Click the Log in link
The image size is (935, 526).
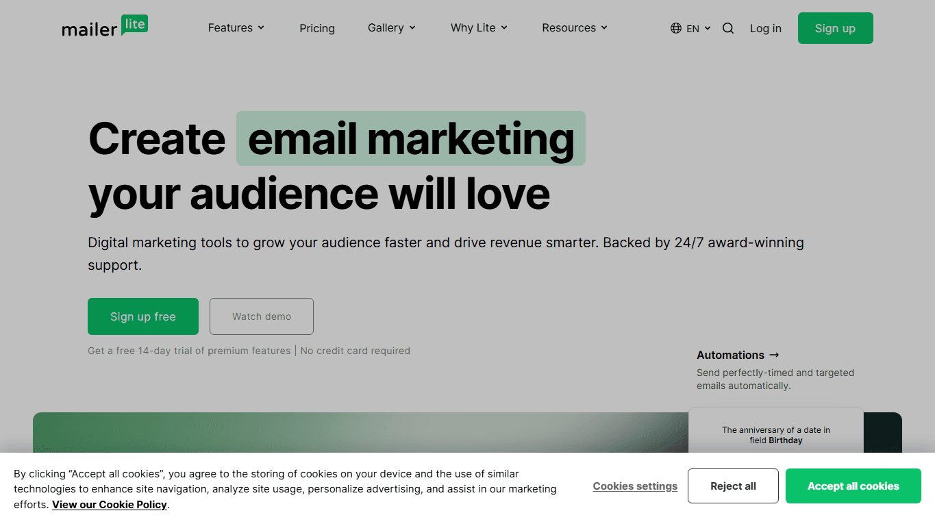click(x=766, y=28)
